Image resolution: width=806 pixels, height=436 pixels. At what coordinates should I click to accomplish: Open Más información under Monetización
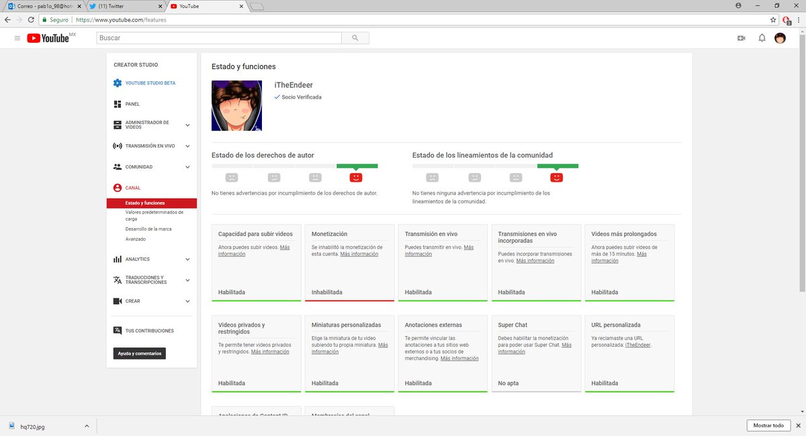[x=359, y=254]
